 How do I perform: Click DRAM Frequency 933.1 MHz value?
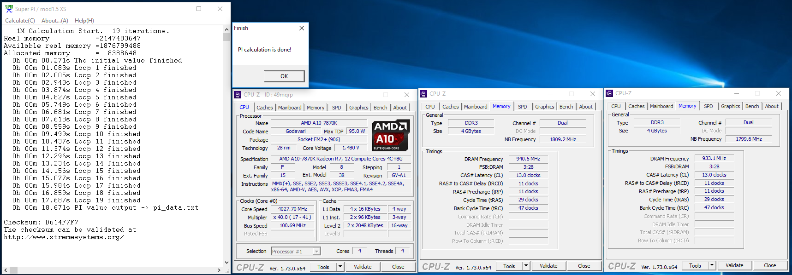tap(714, 158)
